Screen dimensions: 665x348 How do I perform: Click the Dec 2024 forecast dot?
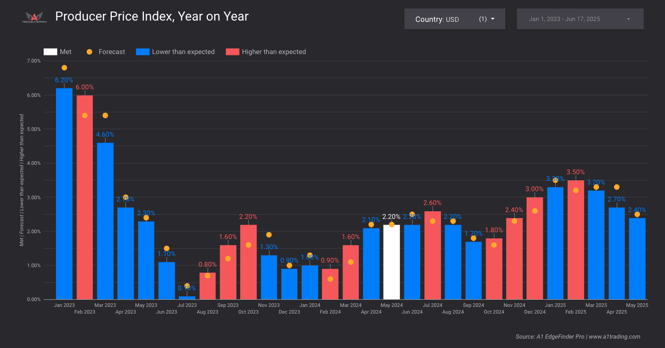[535, 211]
